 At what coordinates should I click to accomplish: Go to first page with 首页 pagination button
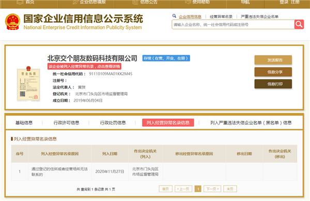[x=165, y=189]
